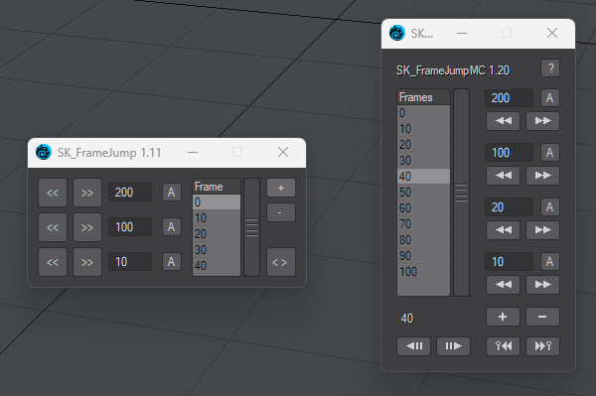Remove a frame with the - button in SK_FrameJump 1.11
This screenshot has width=596, height=396.
point(281,212)
